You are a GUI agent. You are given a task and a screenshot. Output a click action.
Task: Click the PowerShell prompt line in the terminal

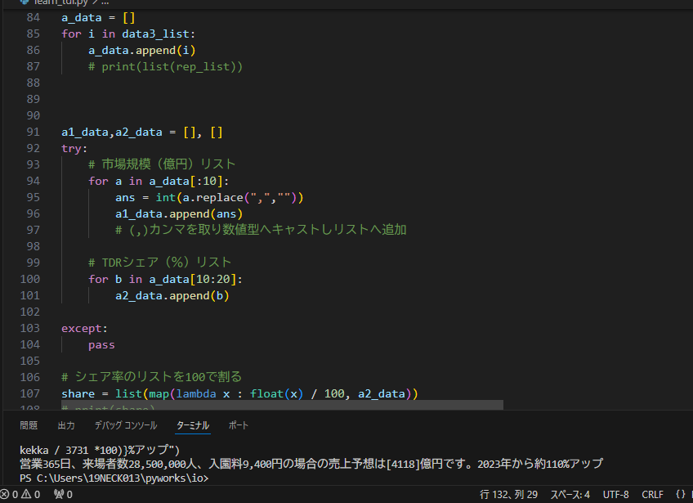pyautogui.click(x=114, y=478)
